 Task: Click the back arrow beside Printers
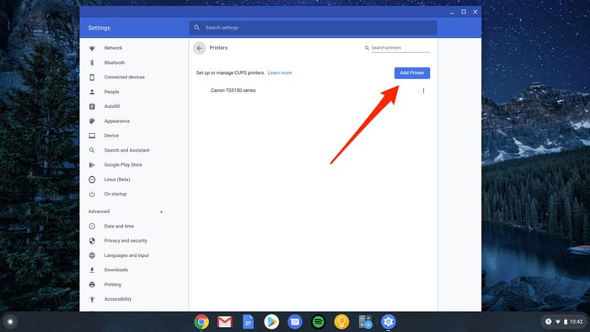pos(200,48)
